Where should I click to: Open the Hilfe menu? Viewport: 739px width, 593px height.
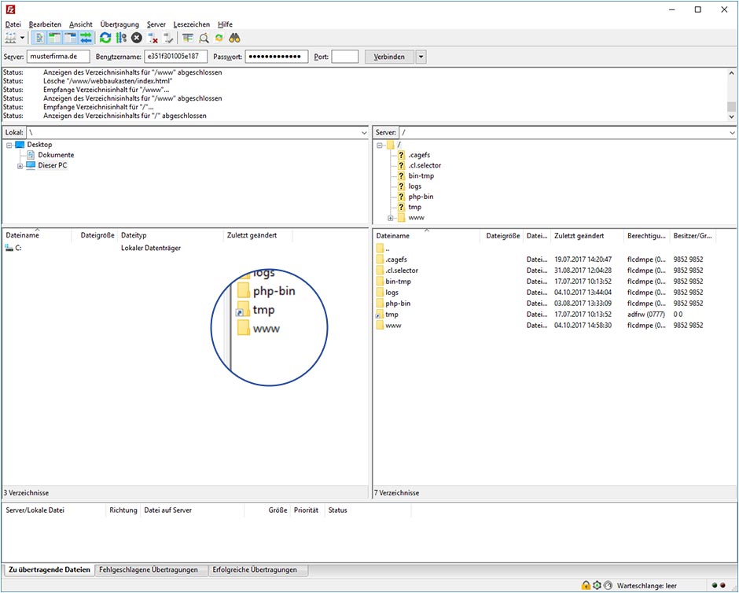226,24
